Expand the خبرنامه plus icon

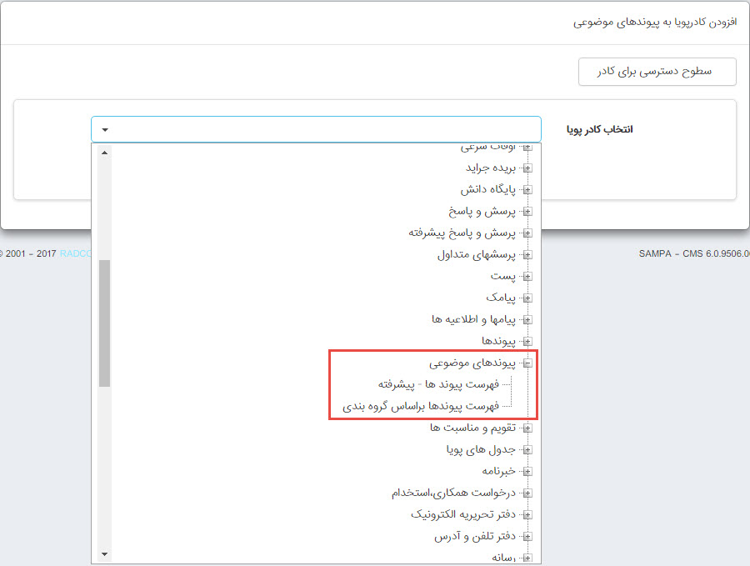click(x=527, y=472)
